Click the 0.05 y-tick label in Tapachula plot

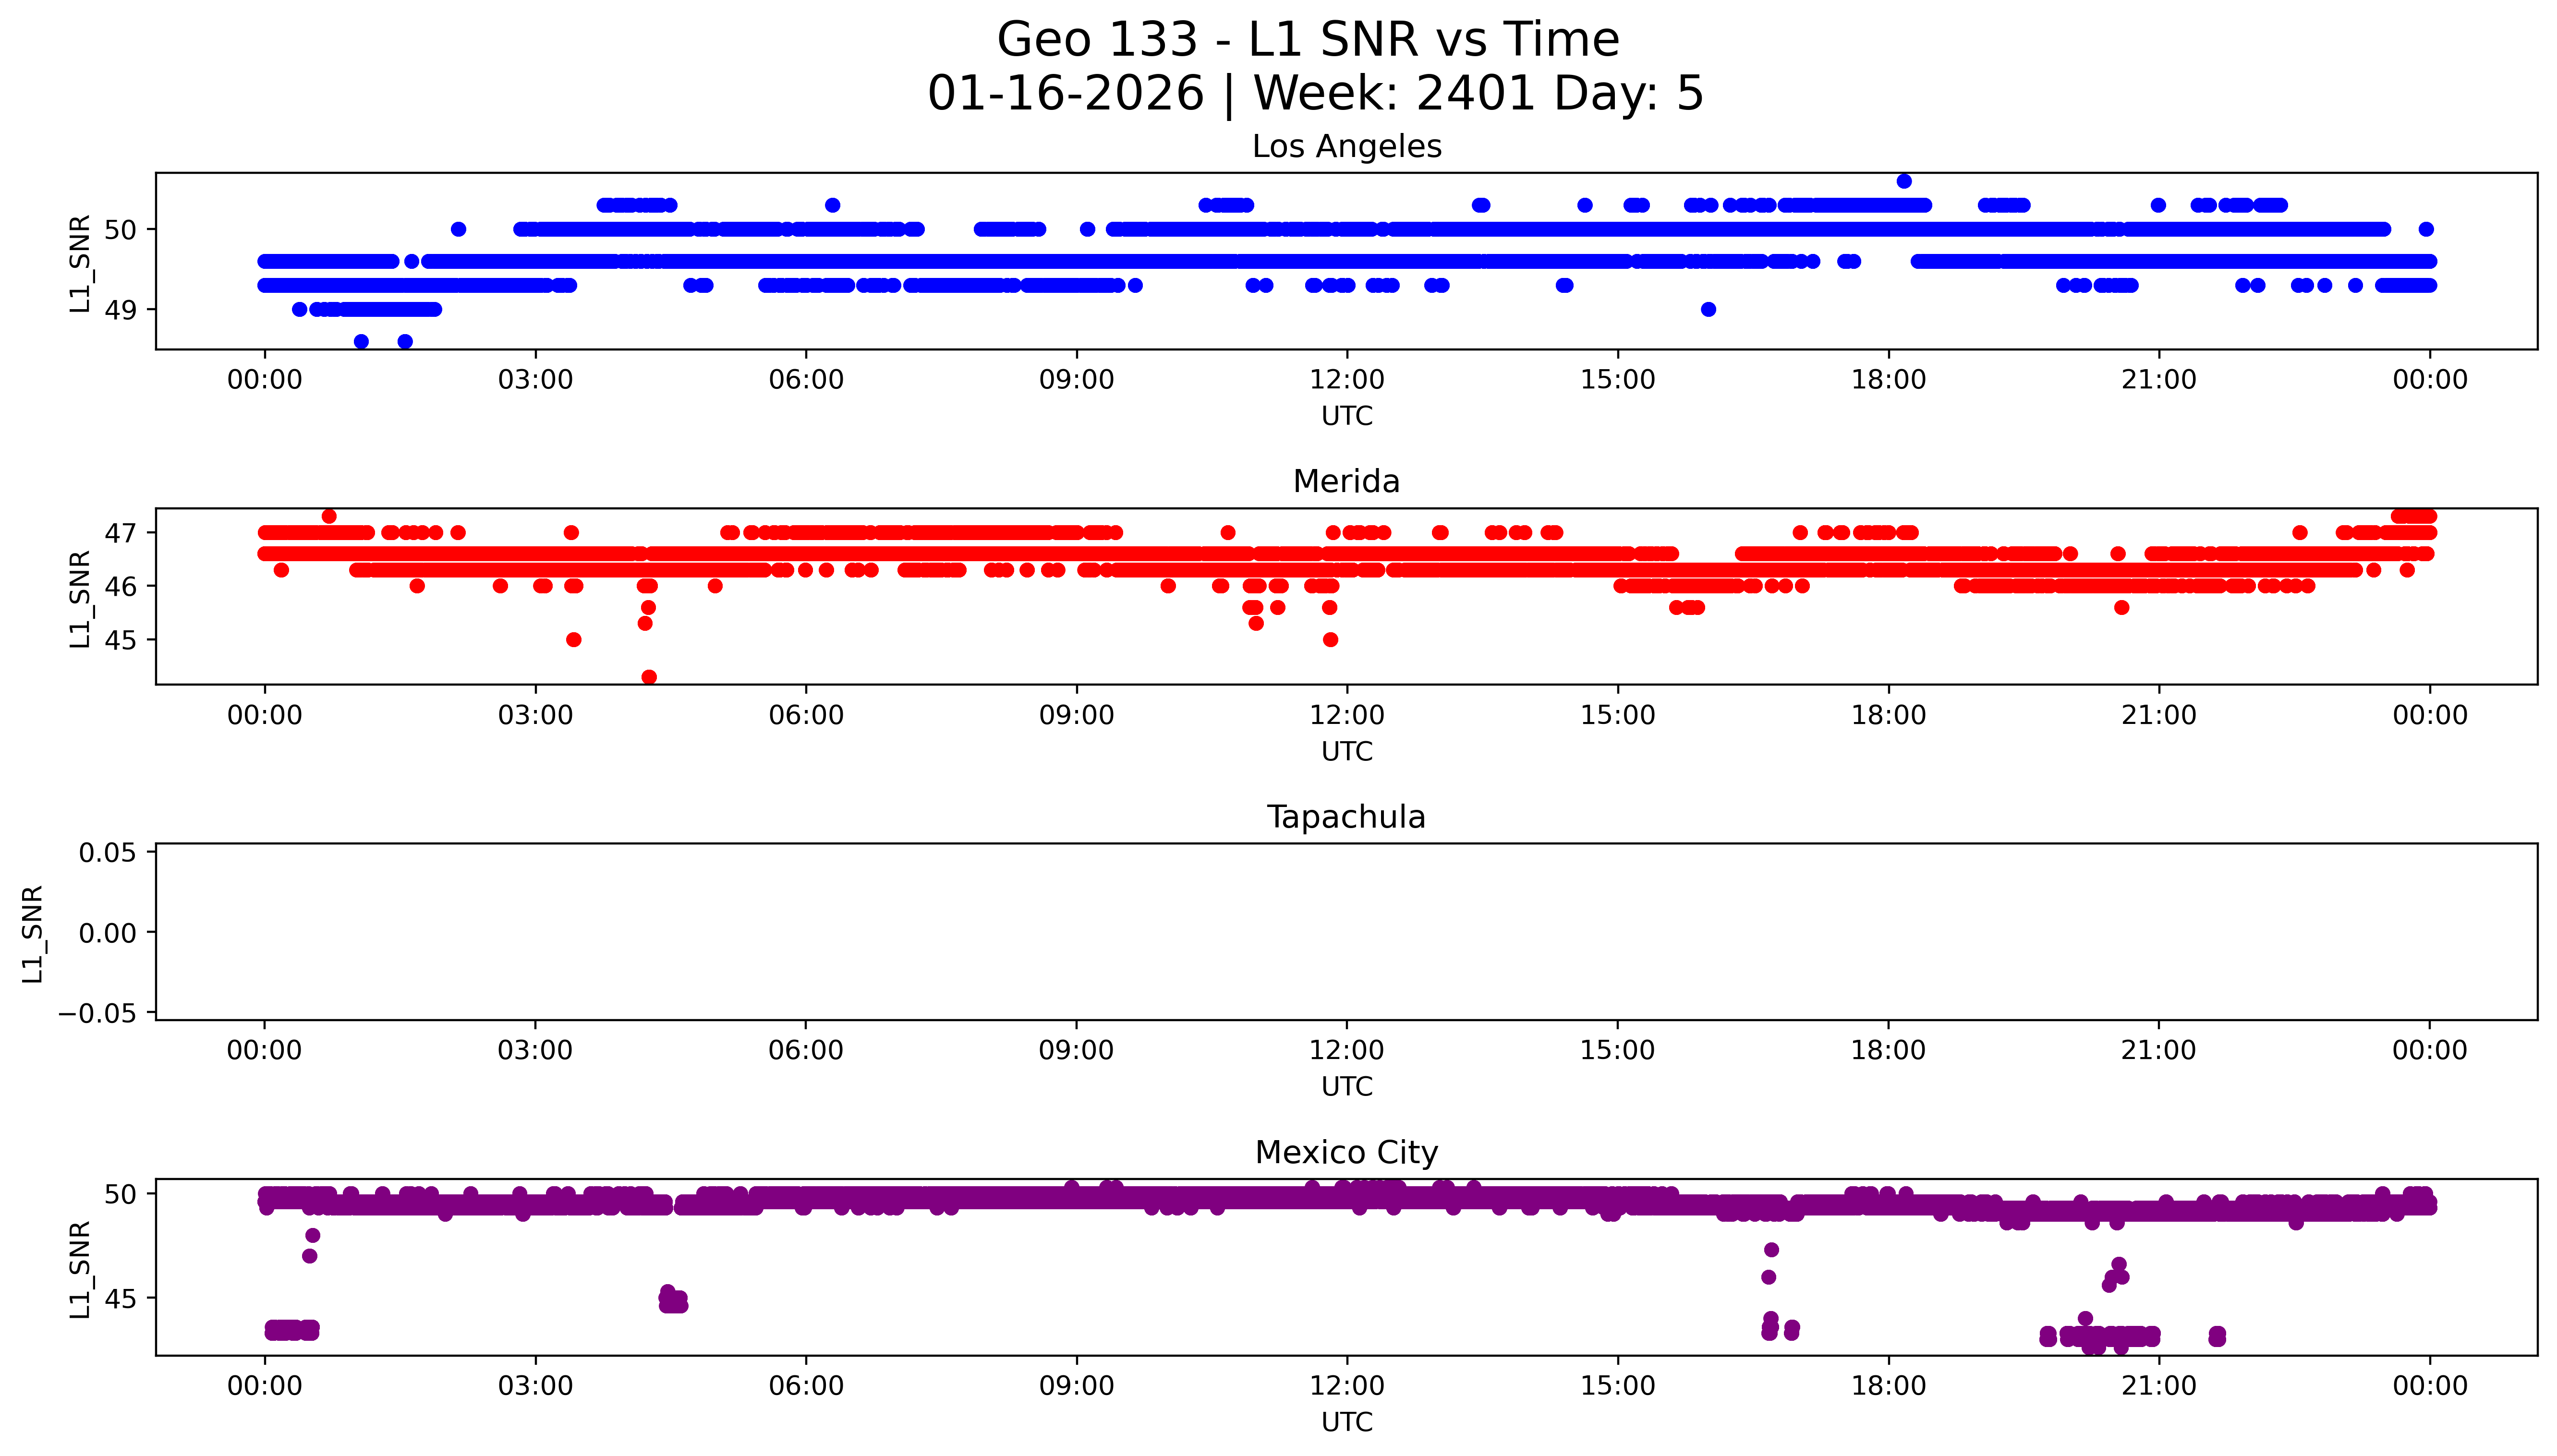point(107,853)
